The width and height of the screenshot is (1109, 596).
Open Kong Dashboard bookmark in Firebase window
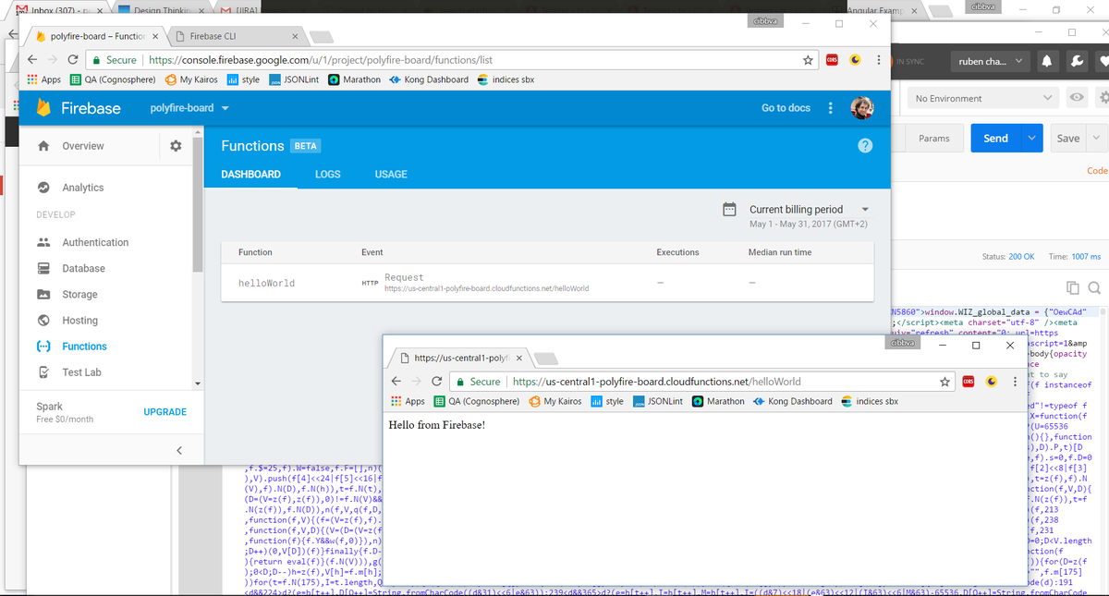pyautogui.click(x=428, y=79)
